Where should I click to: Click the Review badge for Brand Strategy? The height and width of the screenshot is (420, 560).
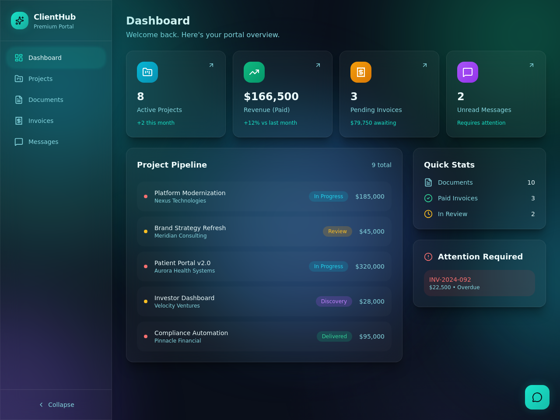click(x=337, y=231)
